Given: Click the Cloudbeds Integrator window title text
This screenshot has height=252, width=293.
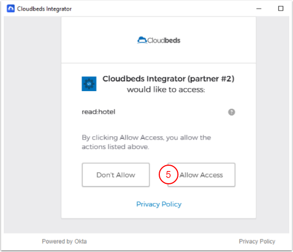Looking at the screenshot, I should (x=44, y=9).
